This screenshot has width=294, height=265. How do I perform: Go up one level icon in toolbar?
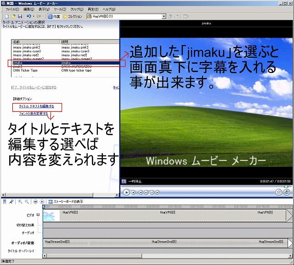click(x=170, y=17)
